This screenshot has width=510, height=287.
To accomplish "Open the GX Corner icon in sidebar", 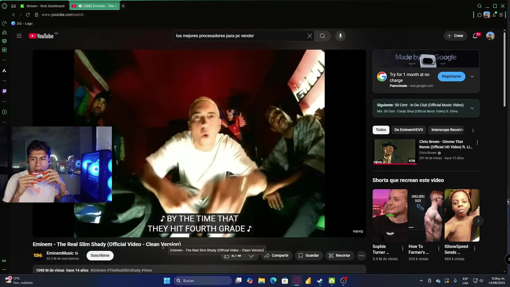I will pos(4,261).
